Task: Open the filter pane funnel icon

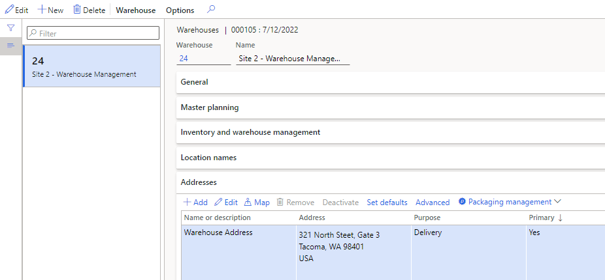Action: [x=11, y=28]
